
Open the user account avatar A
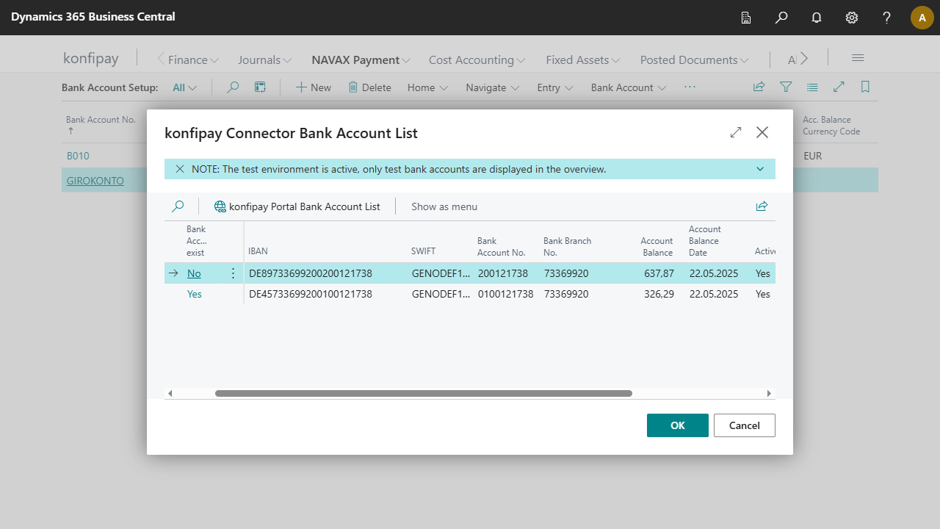pos(922,18)
